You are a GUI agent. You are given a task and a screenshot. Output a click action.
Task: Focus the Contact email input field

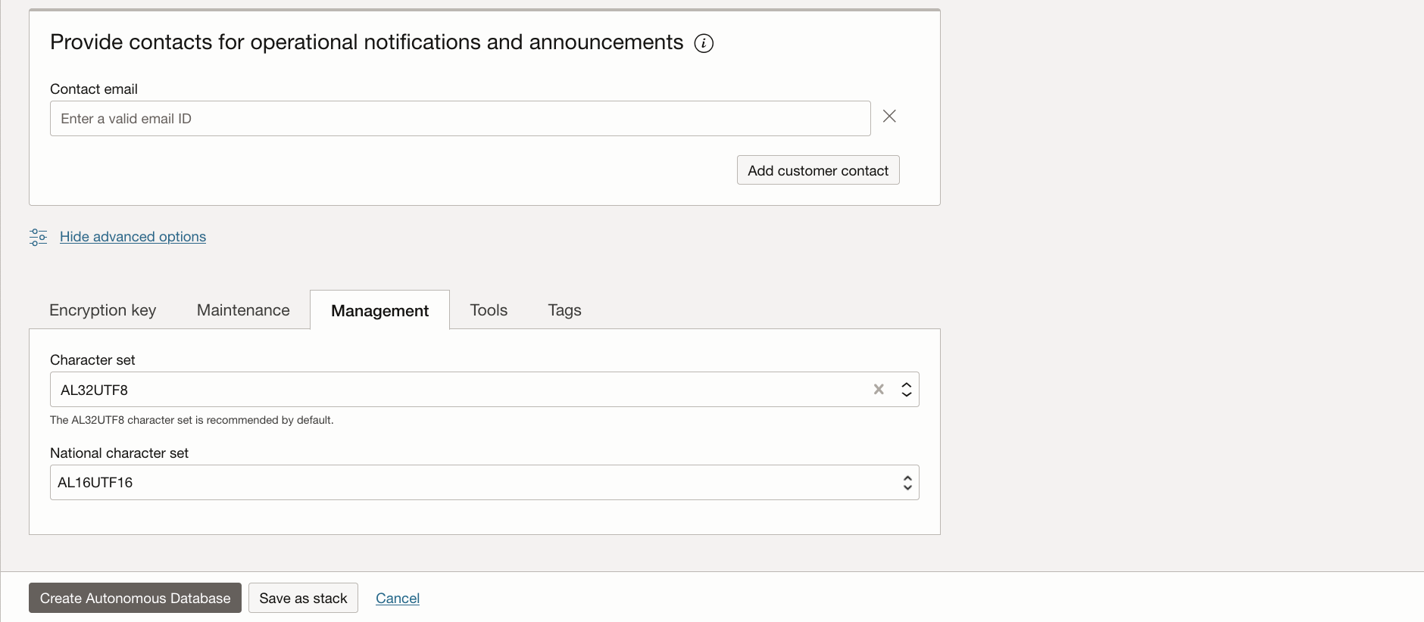point(460,119)
